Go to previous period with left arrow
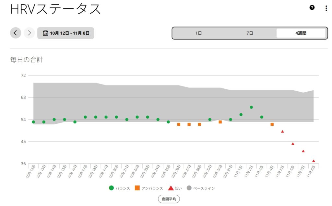The height and width of the screenshot is (206, 332). pos(16,33)
